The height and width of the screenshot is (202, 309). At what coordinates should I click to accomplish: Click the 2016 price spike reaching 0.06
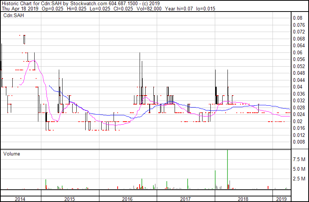[140, 78]
